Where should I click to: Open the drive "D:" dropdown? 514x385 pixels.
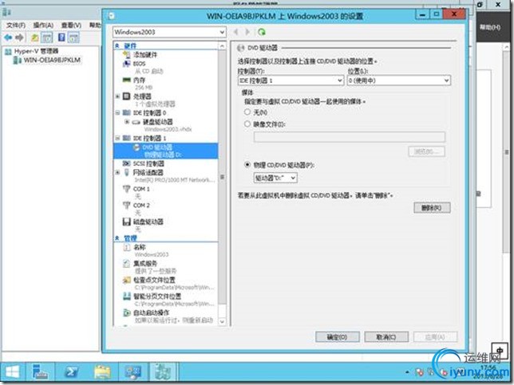point(275,178)
